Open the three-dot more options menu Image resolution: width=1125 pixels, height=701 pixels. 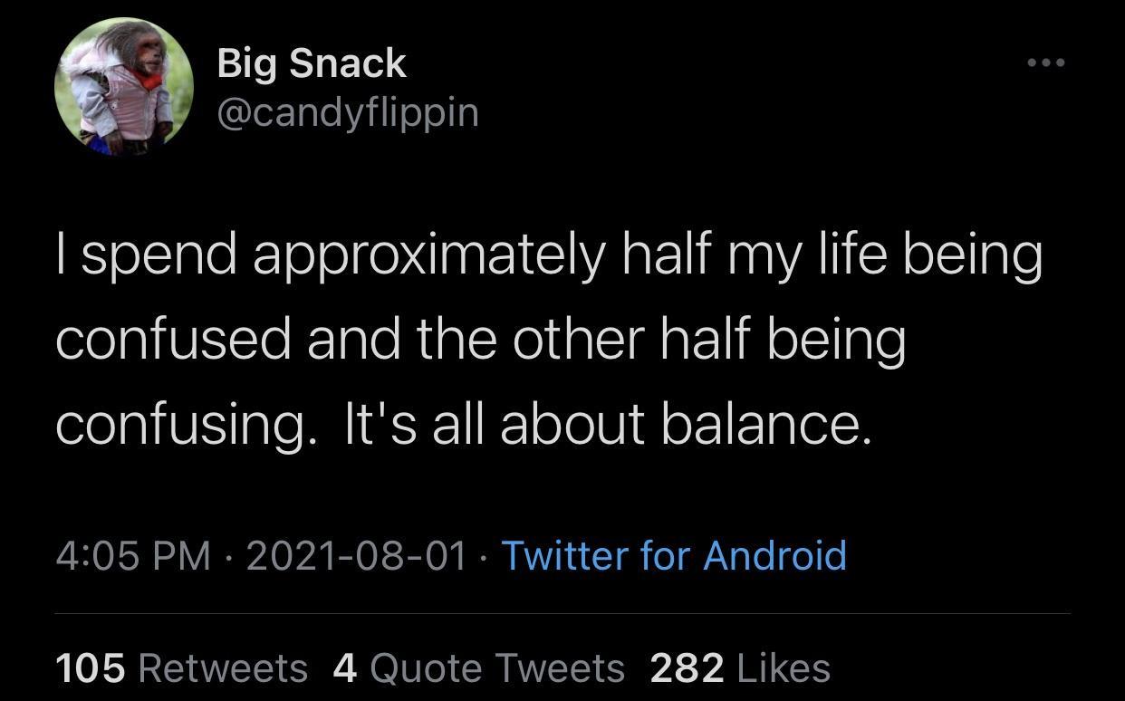(1046, 62)
